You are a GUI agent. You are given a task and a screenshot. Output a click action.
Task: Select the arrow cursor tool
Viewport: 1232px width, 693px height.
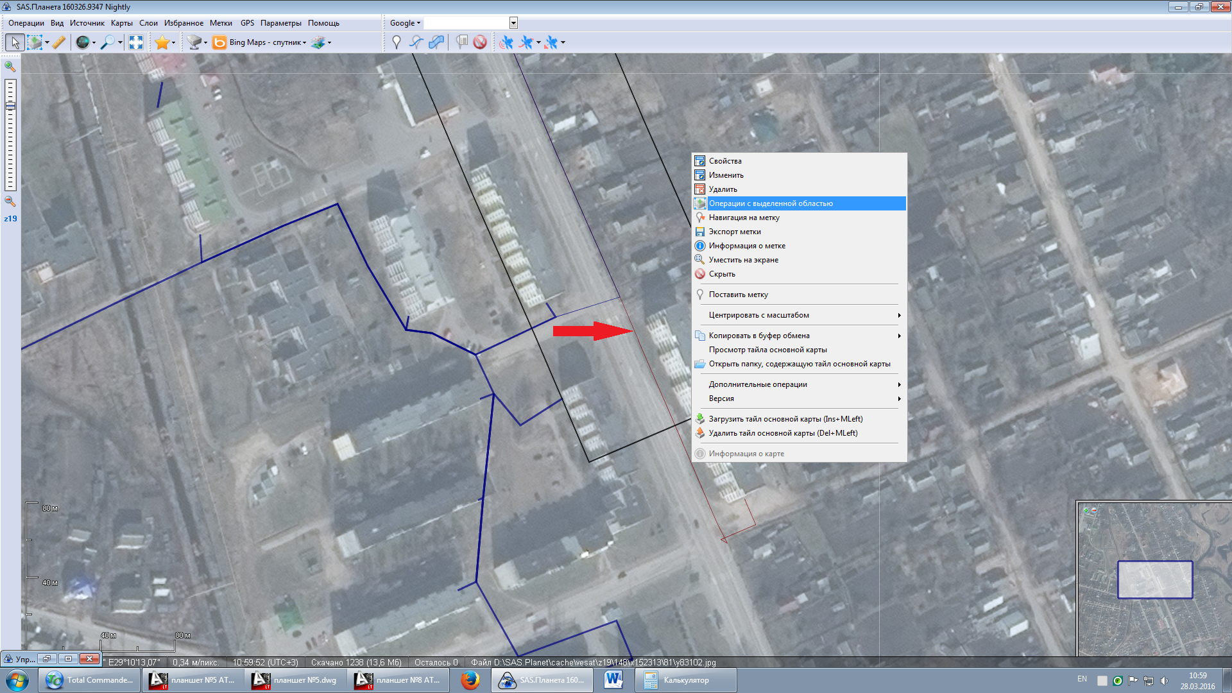tap(15, 42)
